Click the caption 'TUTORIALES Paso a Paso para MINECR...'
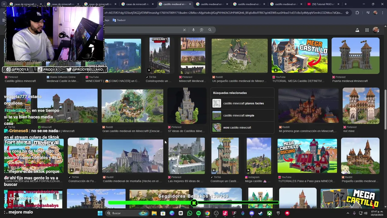387x218 pixels. click(x=307, y=181)
